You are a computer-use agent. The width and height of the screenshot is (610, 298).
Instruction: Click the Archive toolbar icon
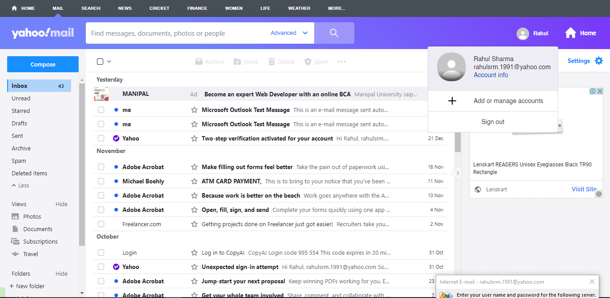199,62
